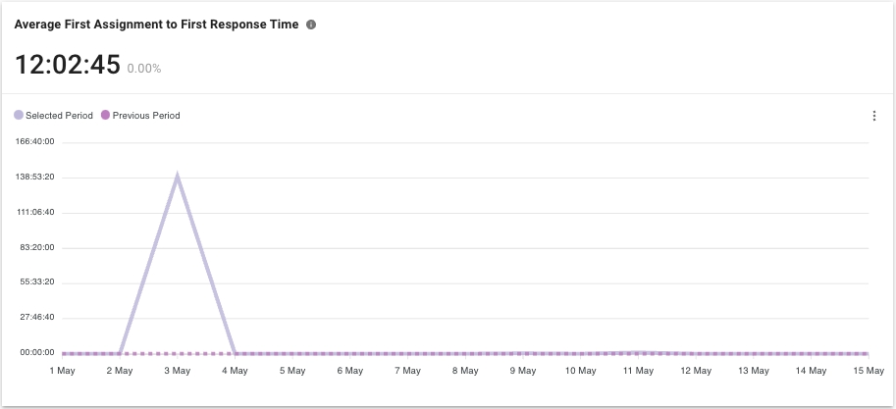This screenshot has height=409, width=896.
Task: Click the 138:53:20 y-axis label
Action: click(34, 177)
